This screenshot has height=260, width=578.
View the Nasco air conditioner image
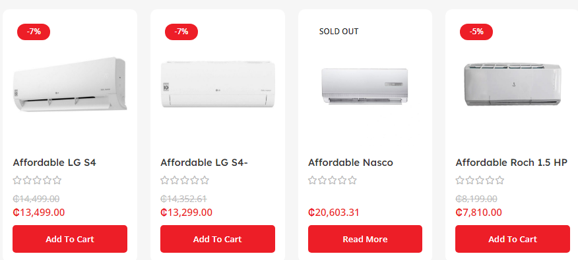pos(365,87)
